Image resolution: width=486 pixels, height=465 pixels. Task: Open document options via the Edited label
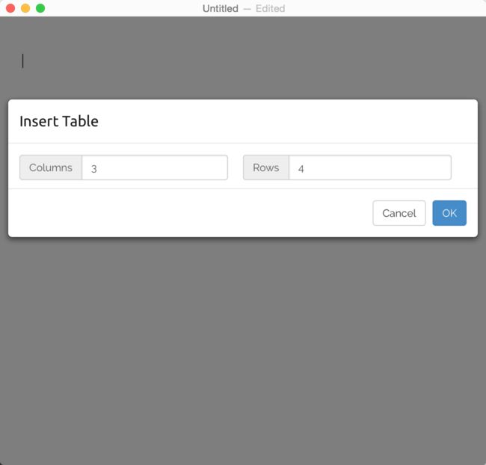point(270,8)
